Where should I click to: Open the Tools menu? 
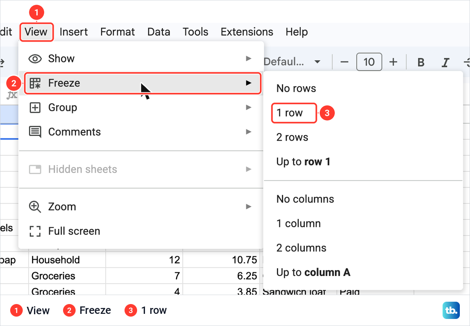[195, 32]
